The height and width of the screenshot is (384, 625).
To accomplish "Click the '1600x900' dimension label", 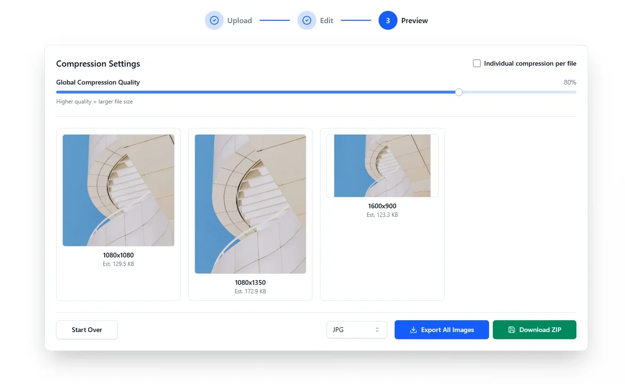I will pos(382,206).
